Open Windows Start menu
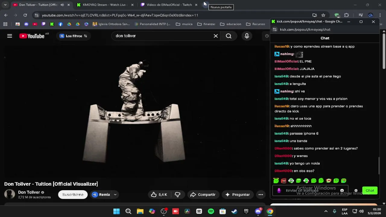 tap(116, 211)
